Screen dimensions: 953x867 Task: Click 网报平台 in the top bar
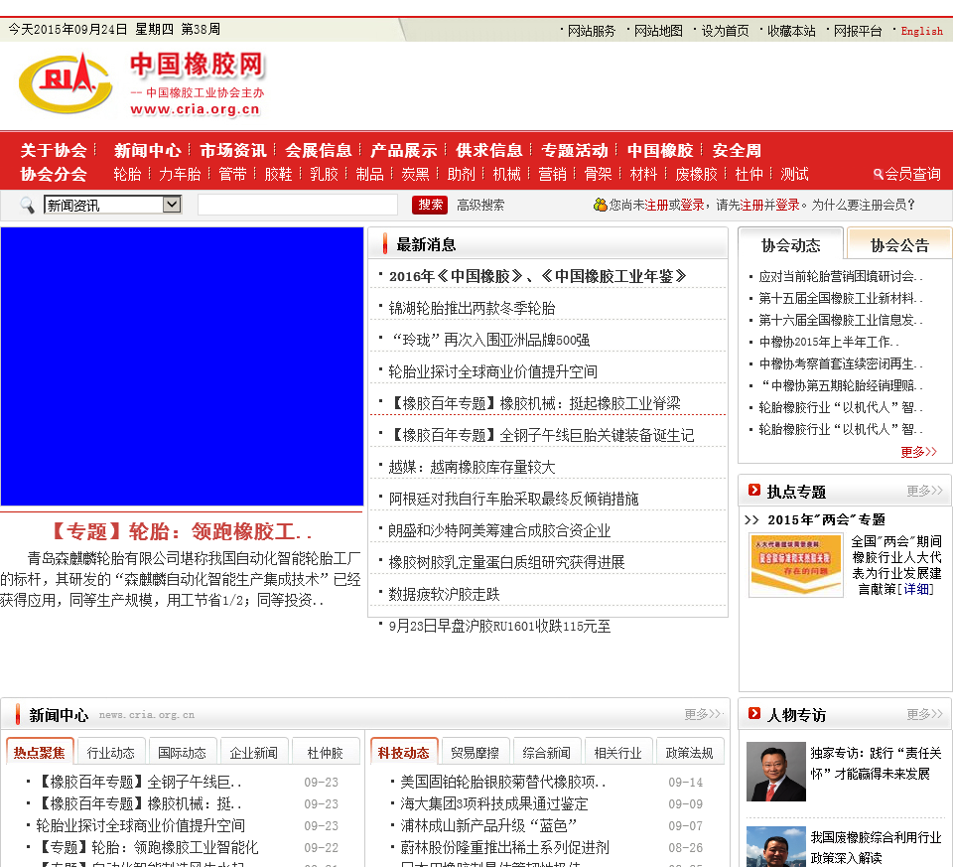pyautogui.click(x=858, y=31)
